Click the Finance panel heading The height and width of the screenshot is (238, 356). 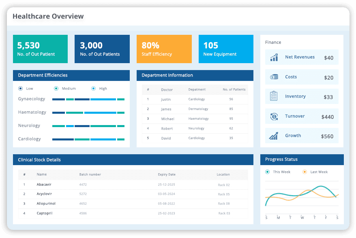click(272, 42)
